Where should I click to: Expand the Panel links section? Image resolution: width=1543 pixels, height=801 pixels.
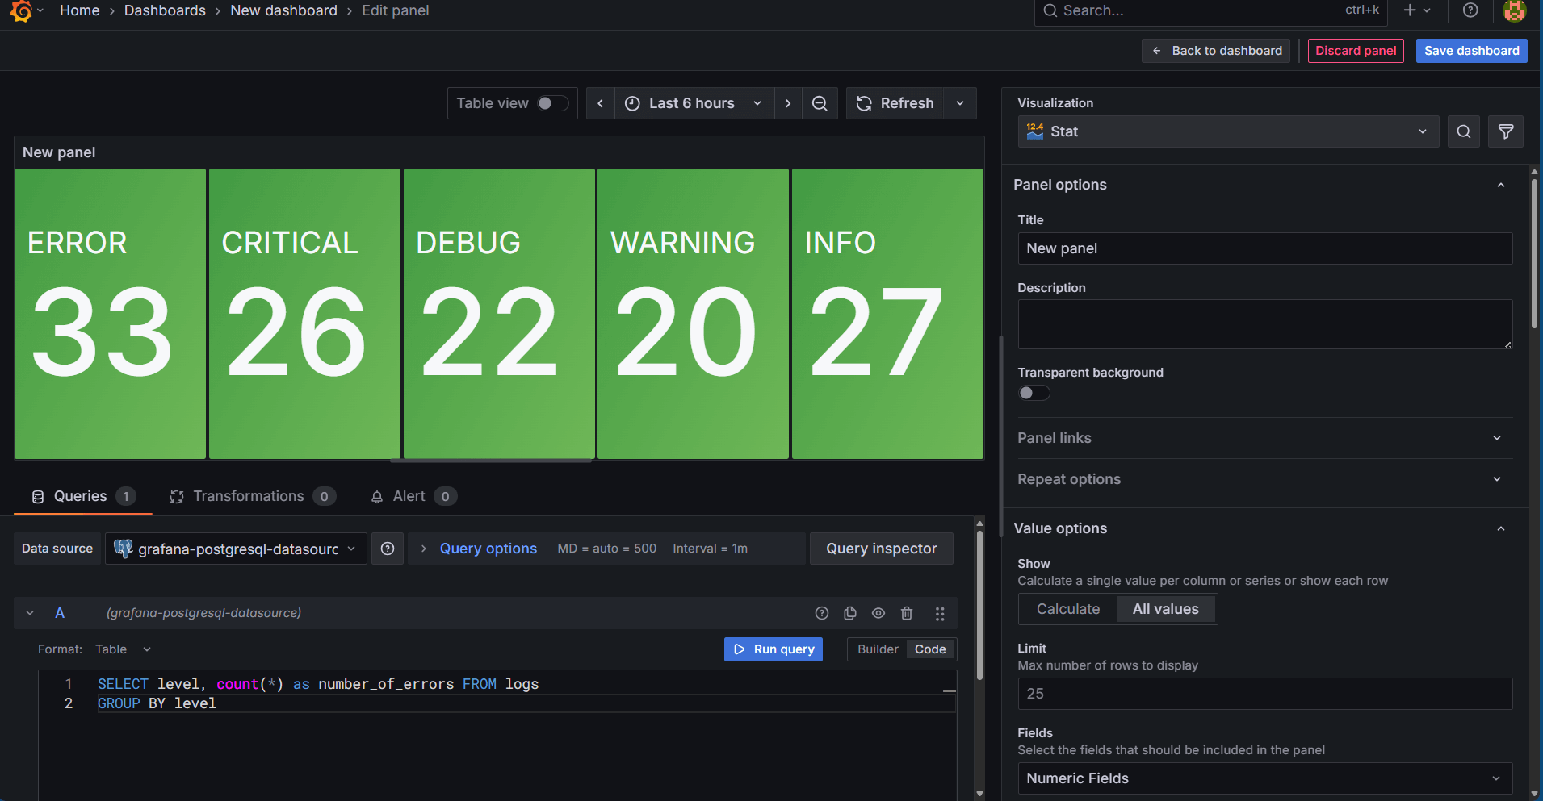pyautogui.click(x=1264, y=438)
